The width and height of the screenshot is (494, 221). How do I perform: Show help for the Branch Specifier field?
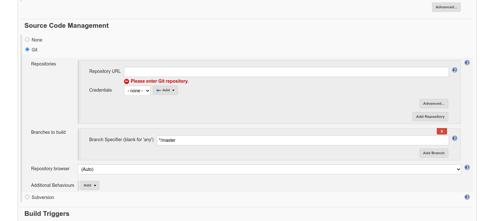click(x=454, y=138)
